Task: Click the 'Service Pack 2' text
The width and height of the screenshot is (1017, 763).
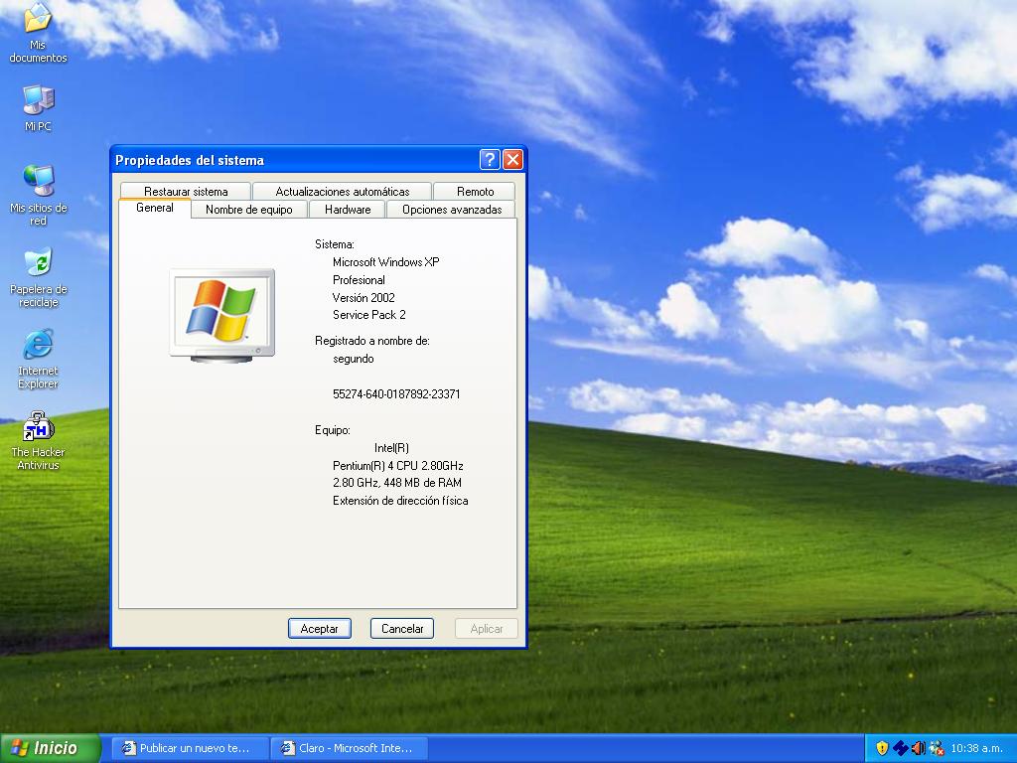Action: [369, 315]
